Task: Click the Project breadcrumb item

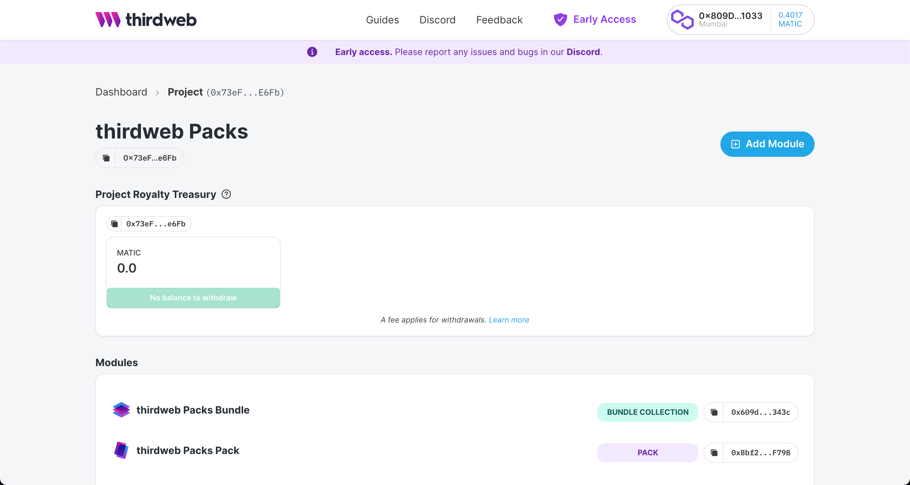Action: tap(185, 92)
